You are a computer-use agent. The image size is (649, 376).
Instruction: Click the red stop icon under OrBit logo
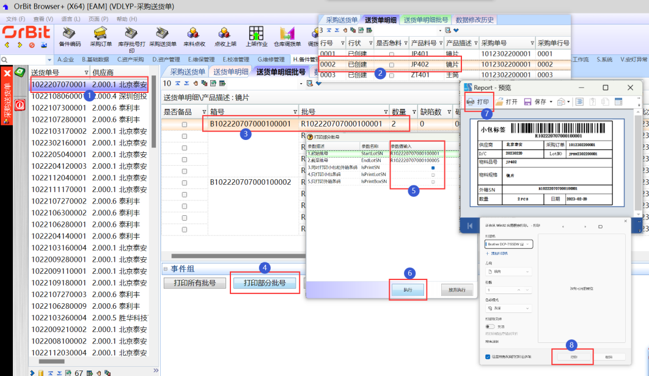coord(32,45)
